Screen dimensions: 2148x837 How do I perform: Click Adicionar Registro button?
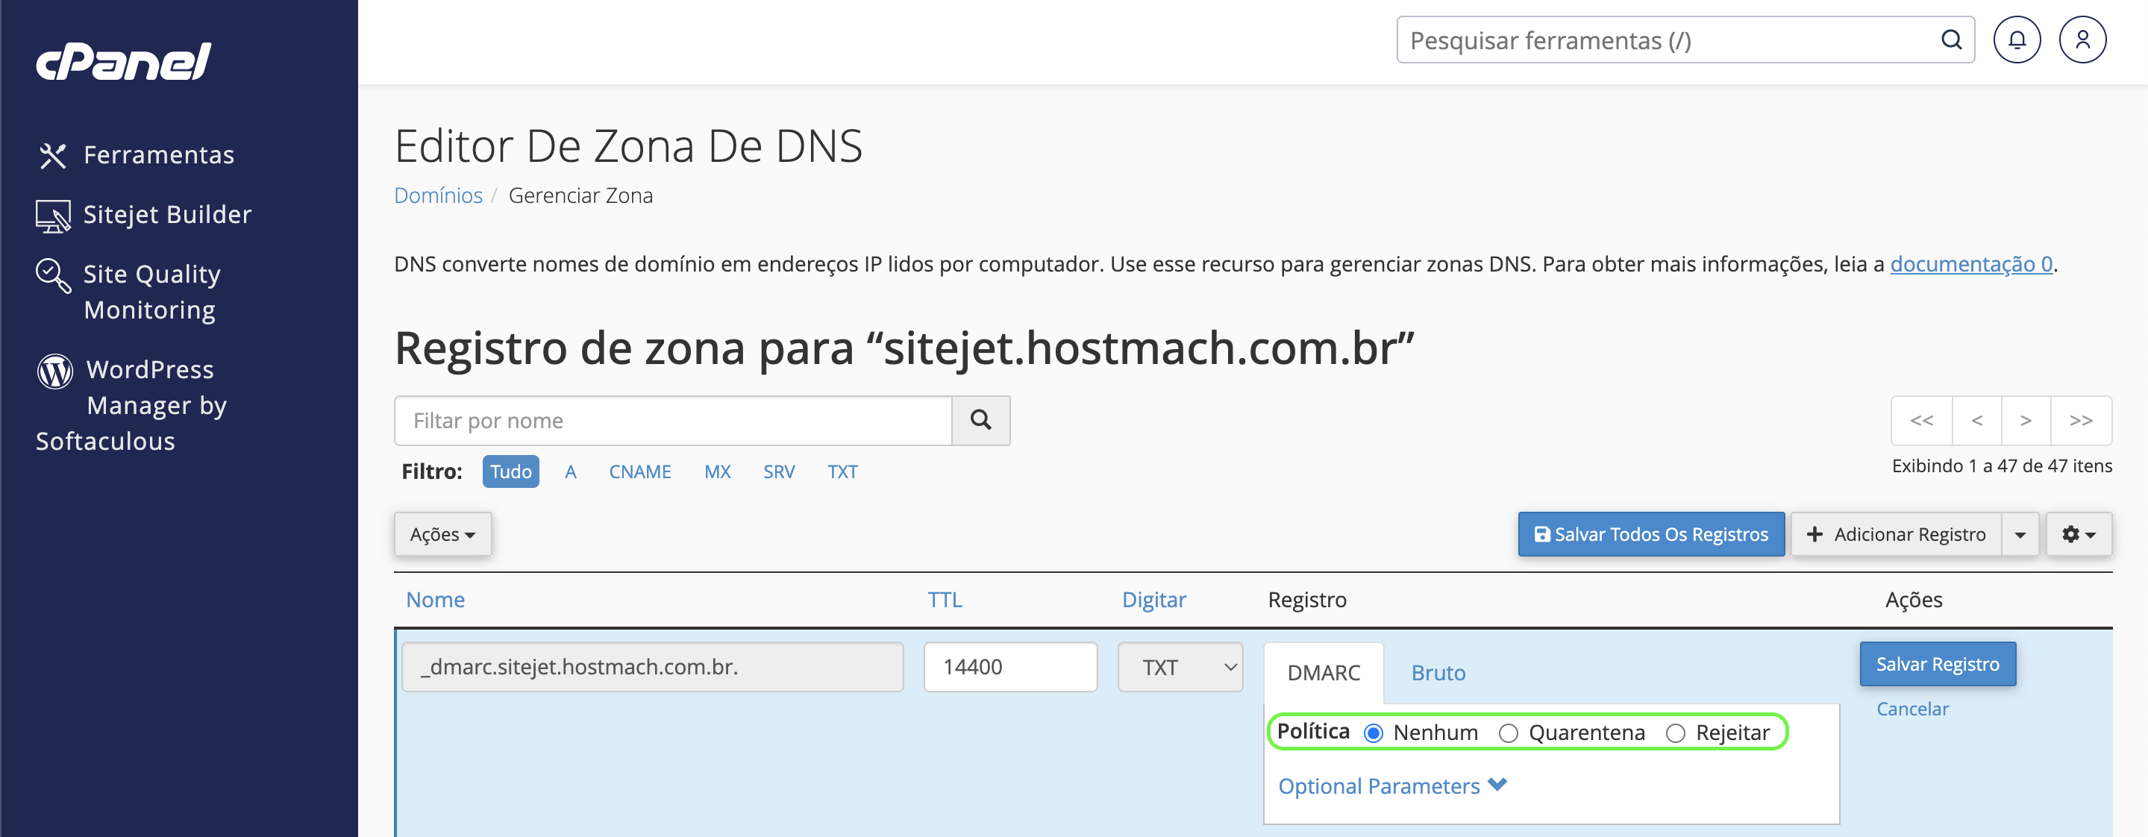(x=1896, y=534)
